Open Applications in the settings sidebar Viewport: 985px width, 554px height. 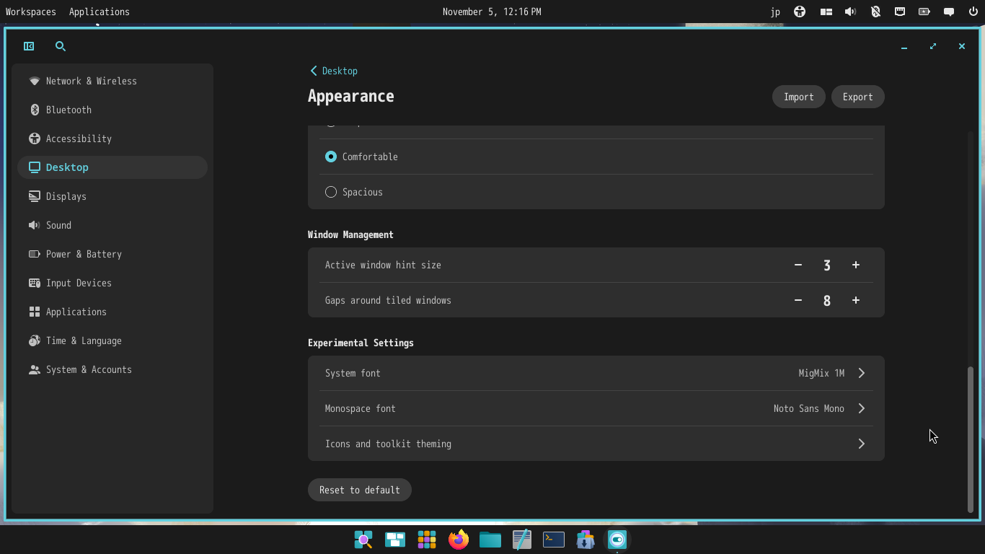click(x=112, y=312)
